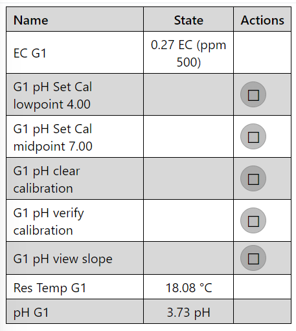Click the G1 pH view slope action icon
Image resolution: width=296 pixels, height=331 pixels.
coord(253,258)
